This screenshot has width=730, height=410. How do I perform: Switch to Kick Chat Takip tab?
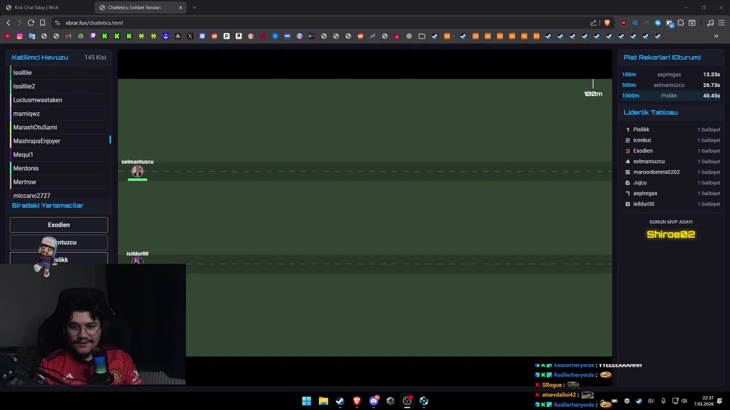pyautogui.click(x=47, y=7)
